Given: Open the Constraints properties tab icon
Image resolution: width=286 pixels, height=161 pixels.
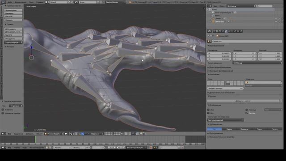Looking at the screenshot, I should [x=229, y=31].
